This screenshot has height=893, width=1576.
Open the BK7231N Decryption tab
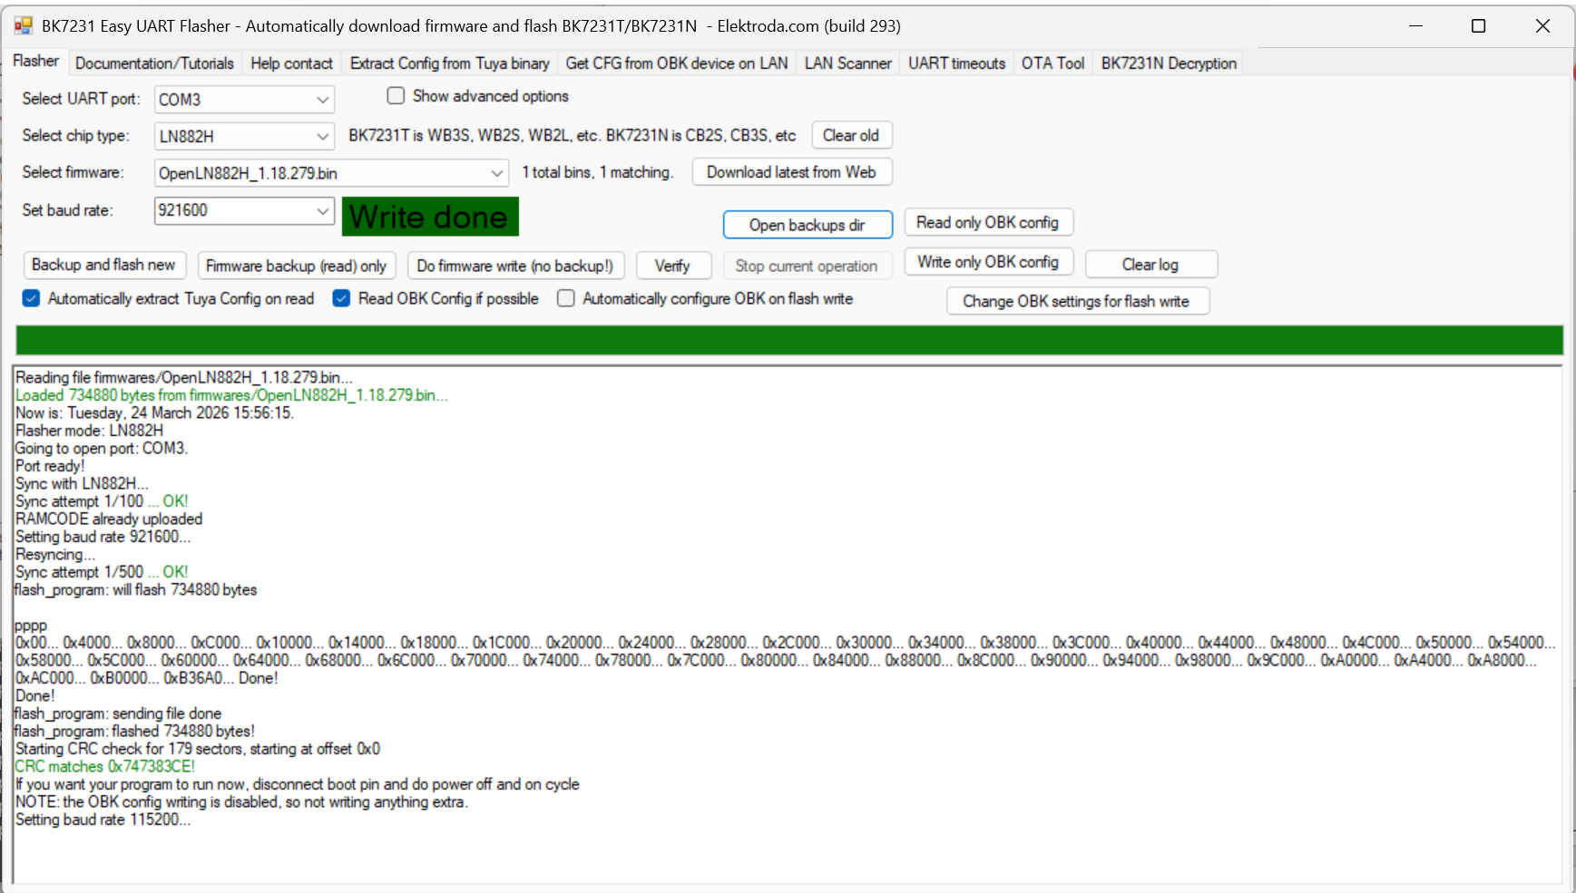[x=1169, y=63]
